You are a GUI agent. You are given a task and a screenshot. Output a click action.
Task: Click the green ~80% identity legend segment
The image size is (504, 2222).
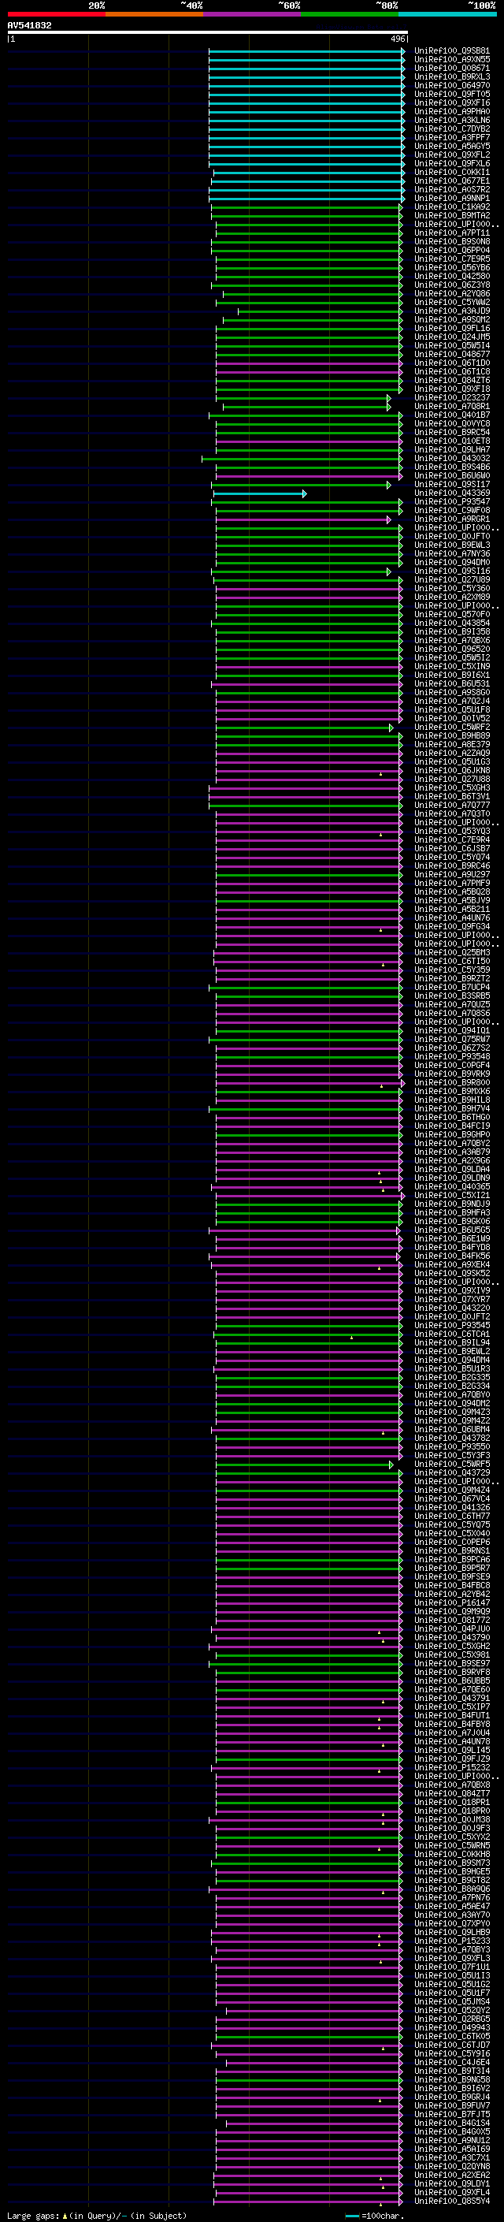pyautogui.click(x=350, y=14)
